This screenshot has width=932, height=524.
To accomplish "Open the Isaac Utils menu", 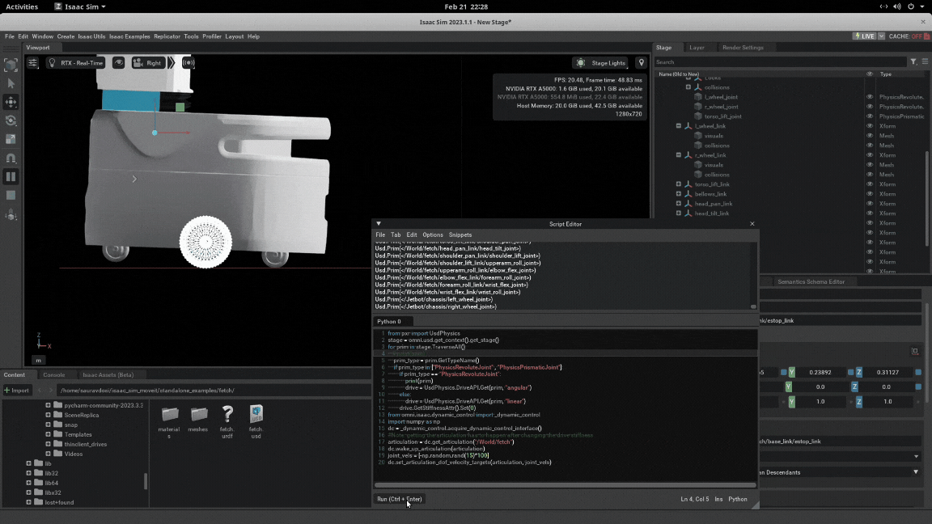I will tap(91, 36).
